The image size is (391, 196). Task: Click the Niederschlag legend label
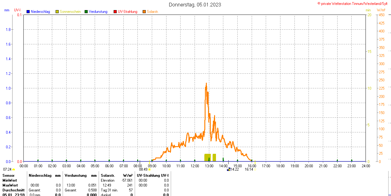(x=40, y=12)
